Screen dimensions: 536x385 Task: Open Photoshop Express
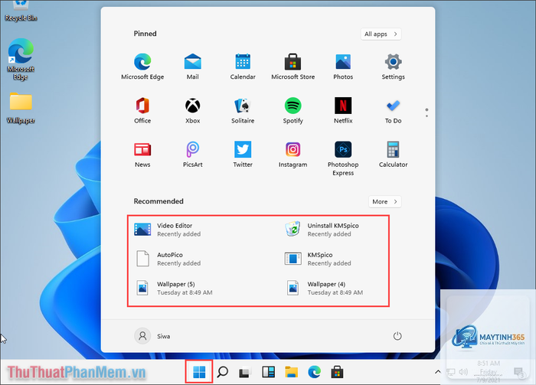point(343,158)
